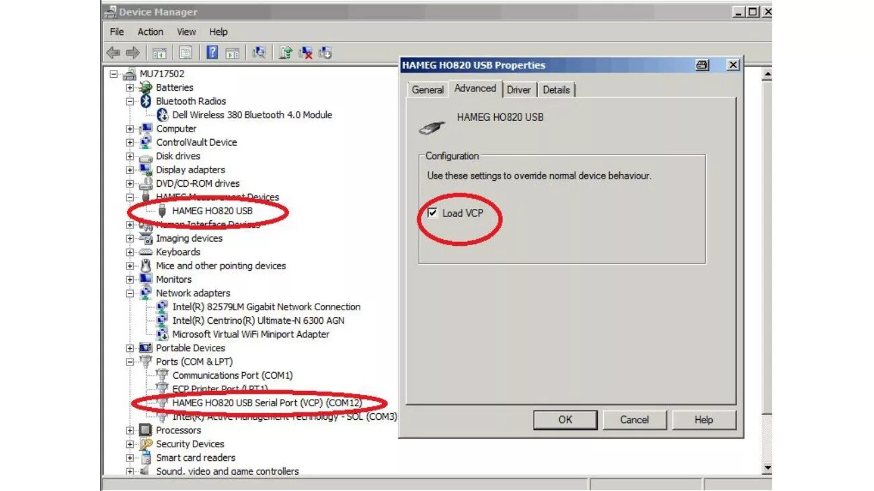Expand the Portable Devices node
The width and height of the screenshot is (874, 491).
[x=130, y=348]
